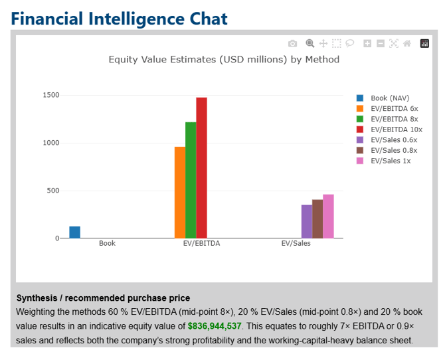Click the red EV/EBITDA 10x bar

(201, 167)
